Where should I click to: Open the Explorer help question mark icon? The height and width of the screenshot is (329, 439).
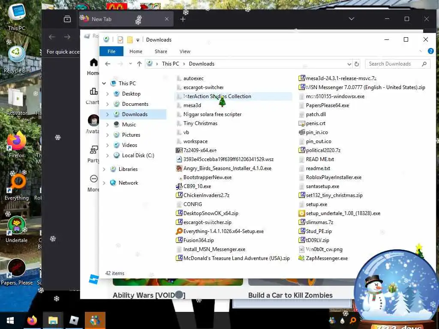(430, 51)
